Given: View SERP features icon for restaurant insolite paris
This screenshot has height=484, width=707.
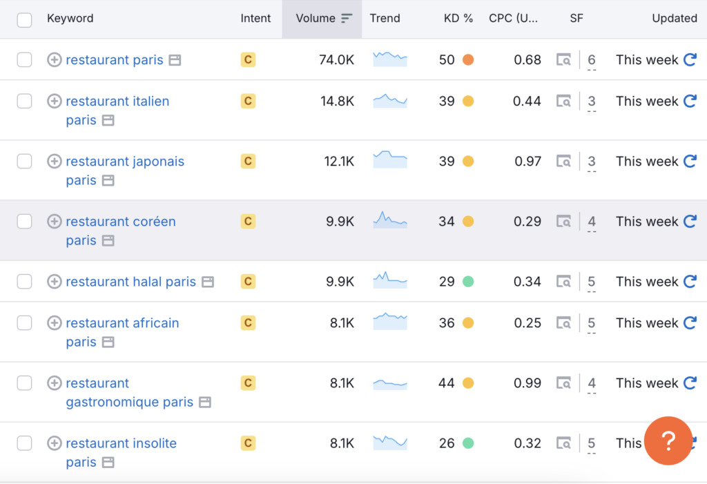Looking at the screenshot, I should click(563, 443).
